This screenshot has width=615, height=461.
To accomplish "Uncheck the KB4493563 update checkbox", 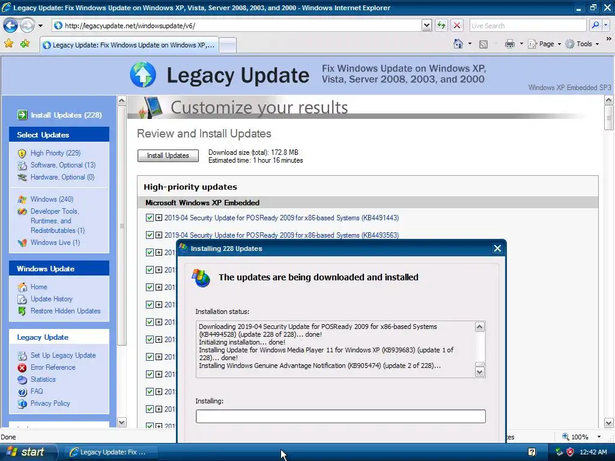I will coord(150,235).
